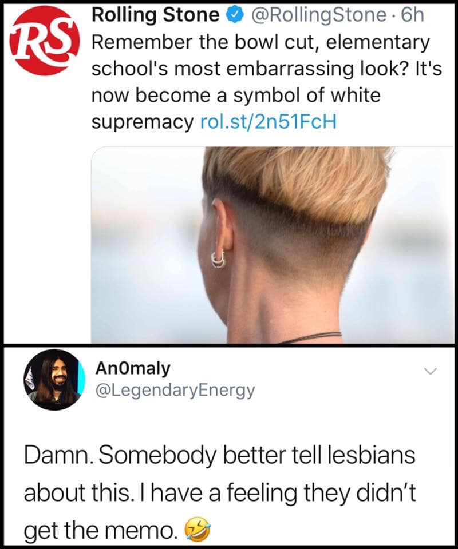Open the @LegendaryEnergy handle
This screenshot has height=549, width=458.
175,390
